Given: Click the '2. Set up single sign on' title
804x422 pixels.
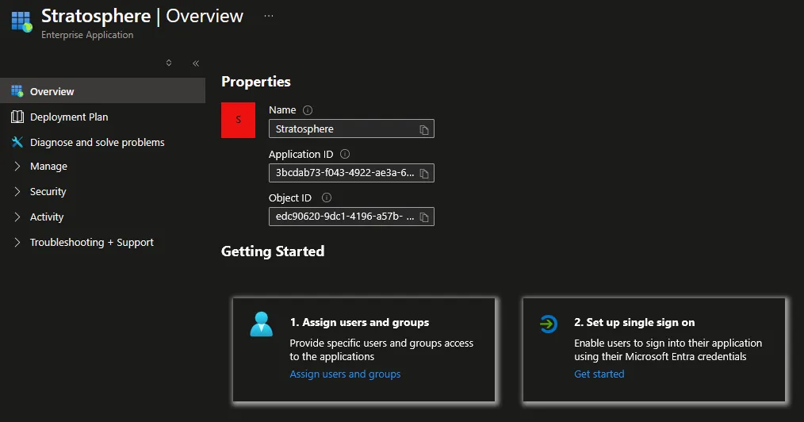Looking at the screenshot, I should pyautogui.click(x=635, y=322).
